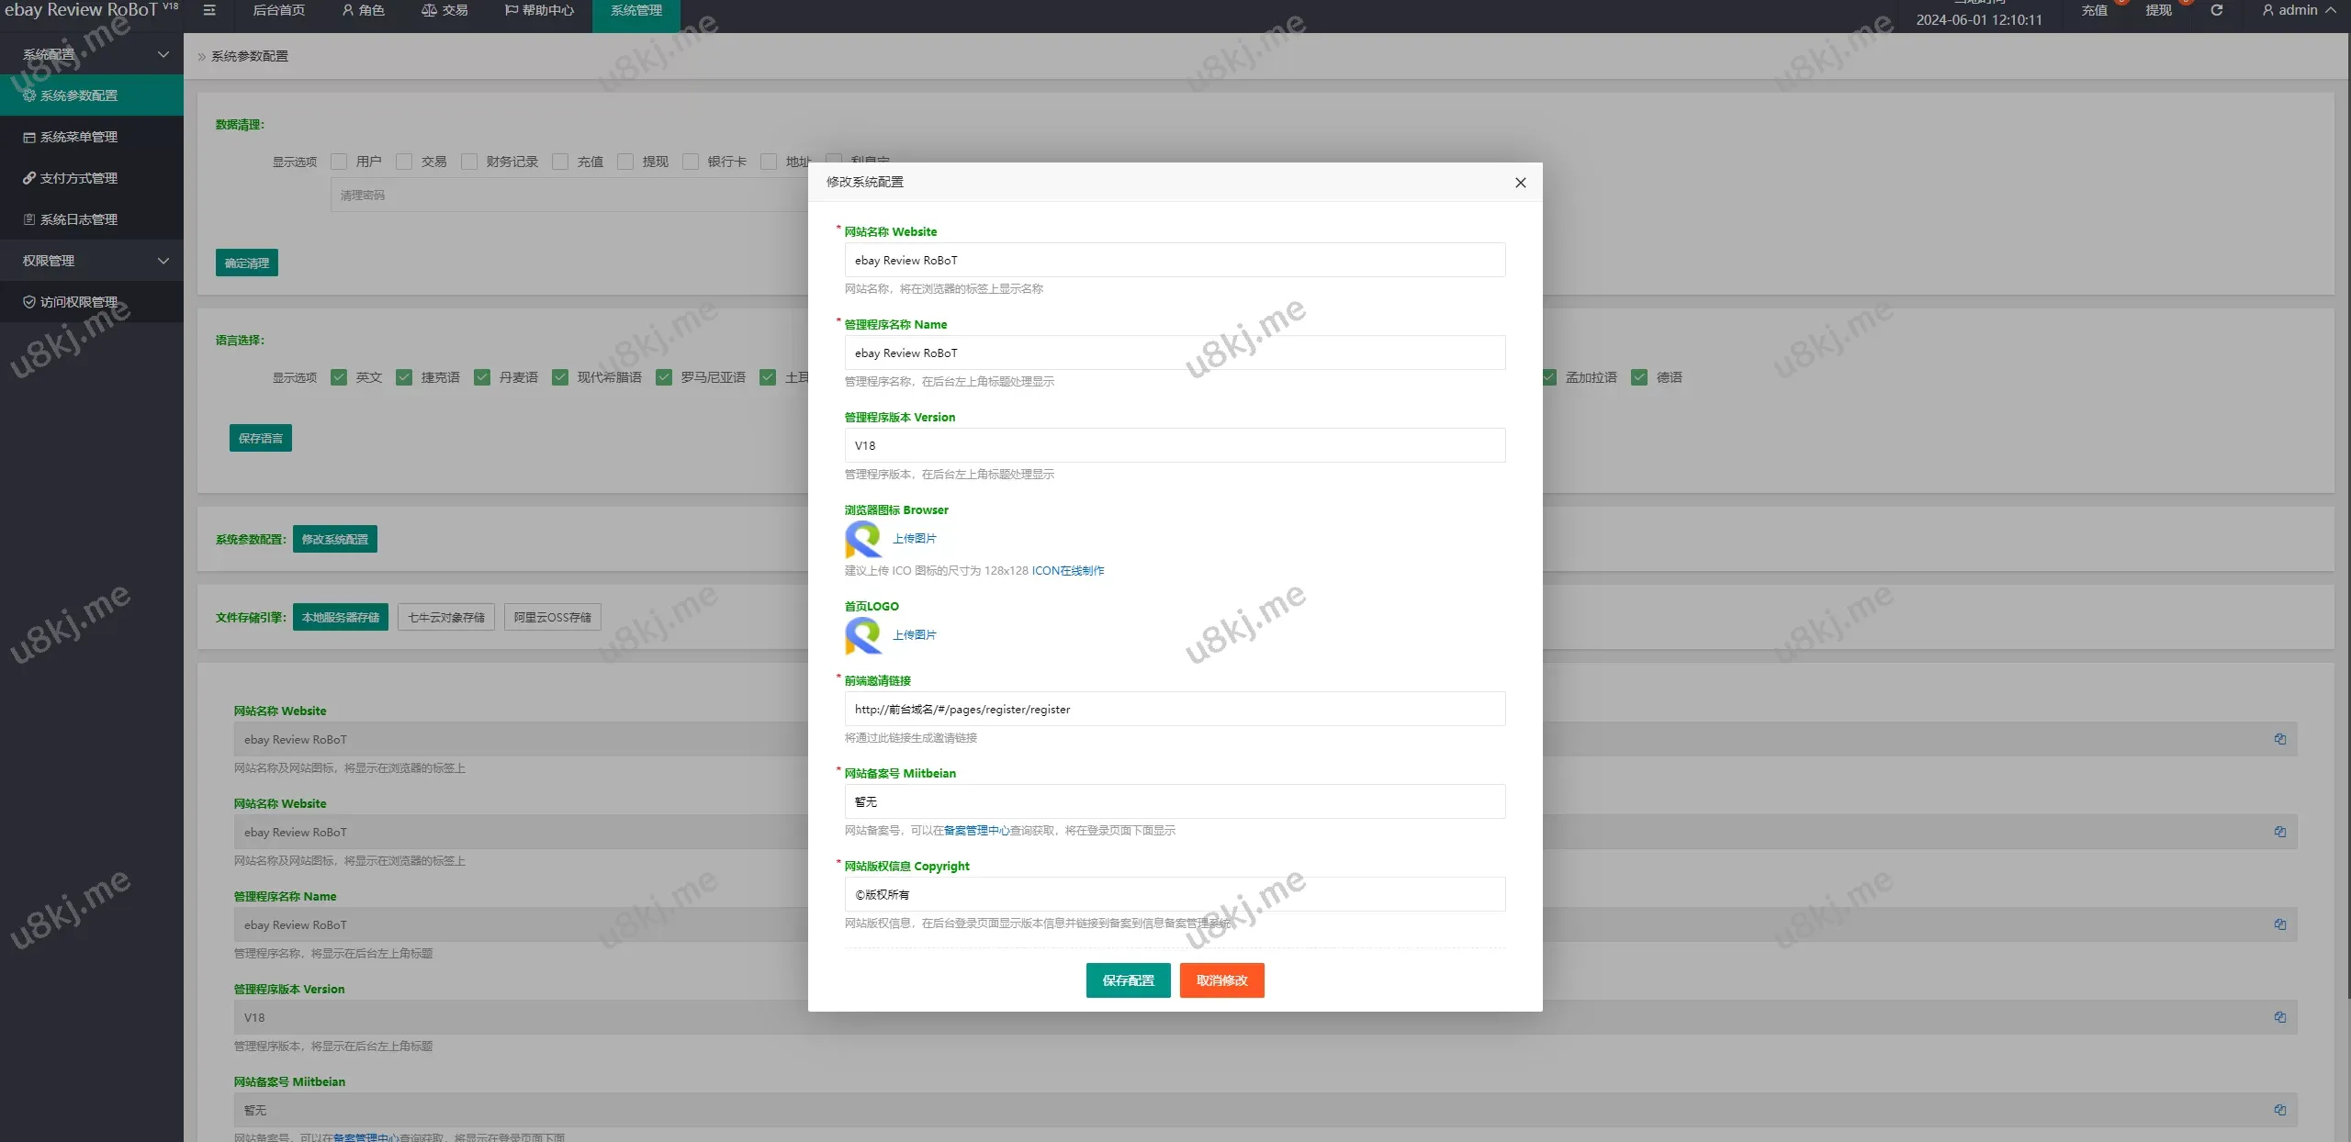Viewport: 2351px width, 1142px height.
Task: Open the admin user dropdown
Action: [2298, 10]
